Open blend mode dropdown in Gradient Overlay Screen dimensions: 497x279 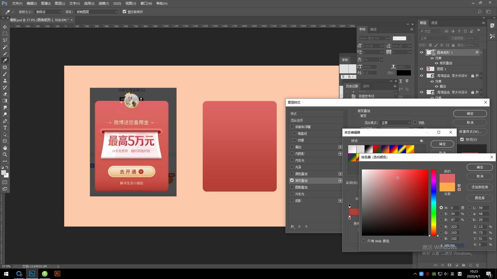tap(395, 123)
